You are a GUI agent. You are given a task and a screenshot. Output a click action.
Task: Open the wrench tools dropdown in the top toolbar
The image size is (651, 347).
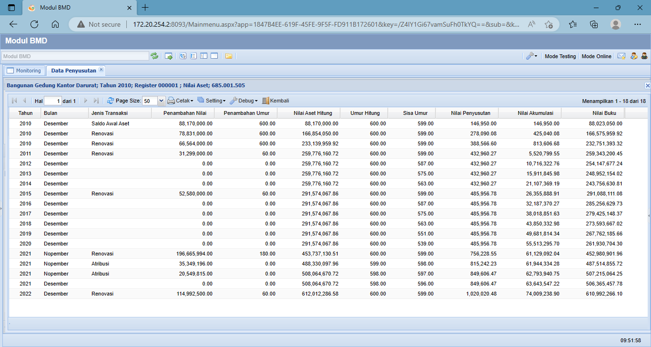click(532, 56)
